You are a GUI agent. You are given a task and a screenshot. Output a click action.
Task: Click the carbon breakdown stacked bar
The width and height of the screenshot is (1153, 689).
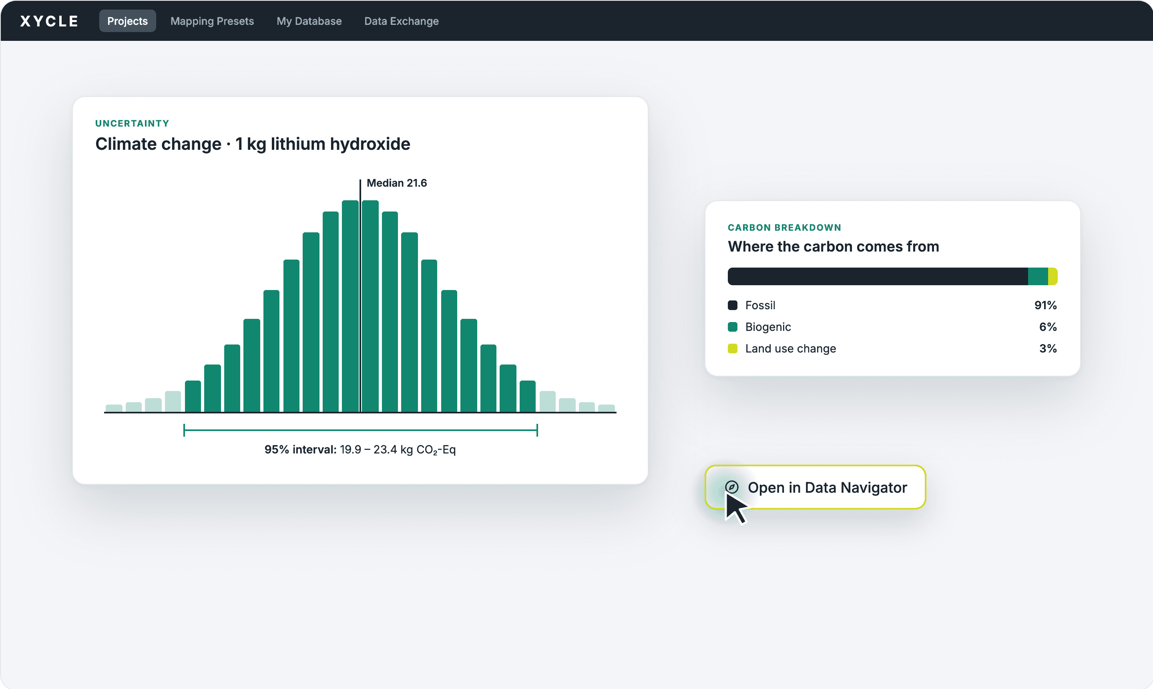[x=892, y=276]
